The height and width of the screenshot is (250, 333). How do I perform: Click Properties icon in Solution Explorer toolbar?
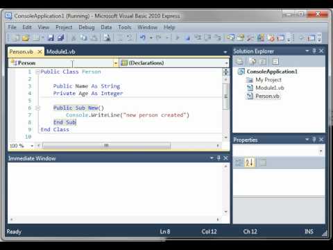(x=239, y=62)
